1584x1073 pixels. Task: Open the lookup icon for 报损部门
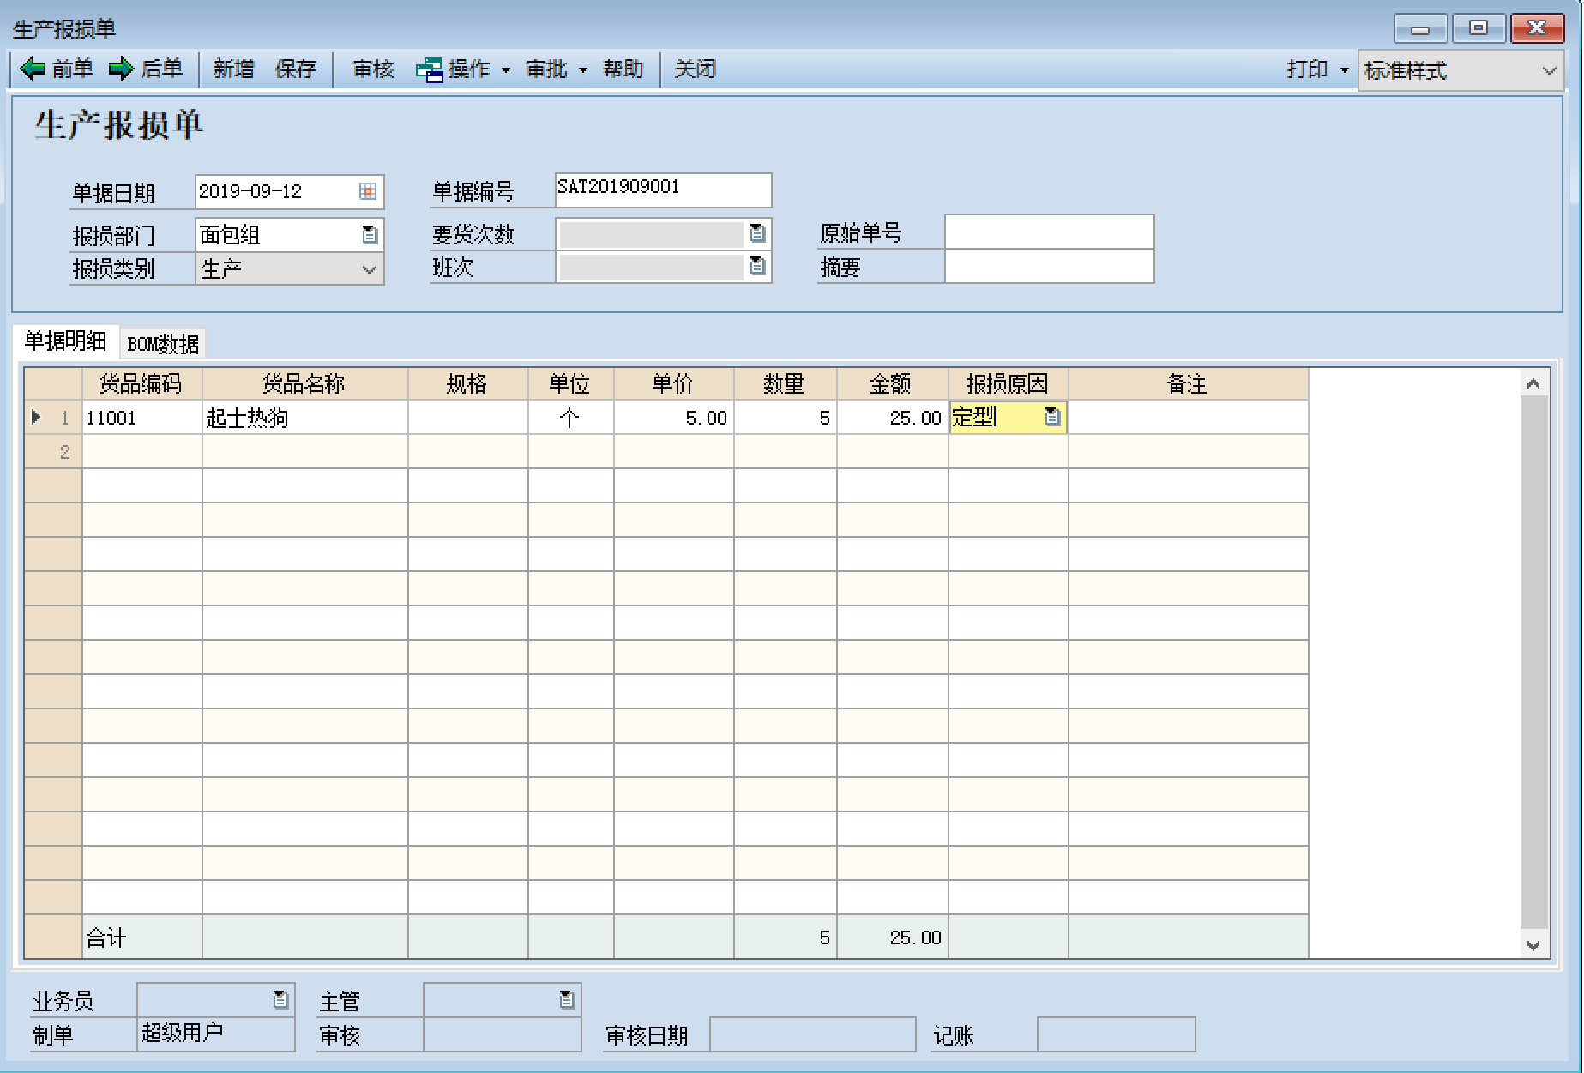pos(370,234)
